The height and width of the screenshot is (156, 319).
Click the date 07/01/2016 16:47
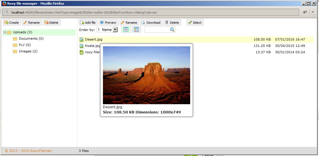pyautogui.click(x=290, y=39)
